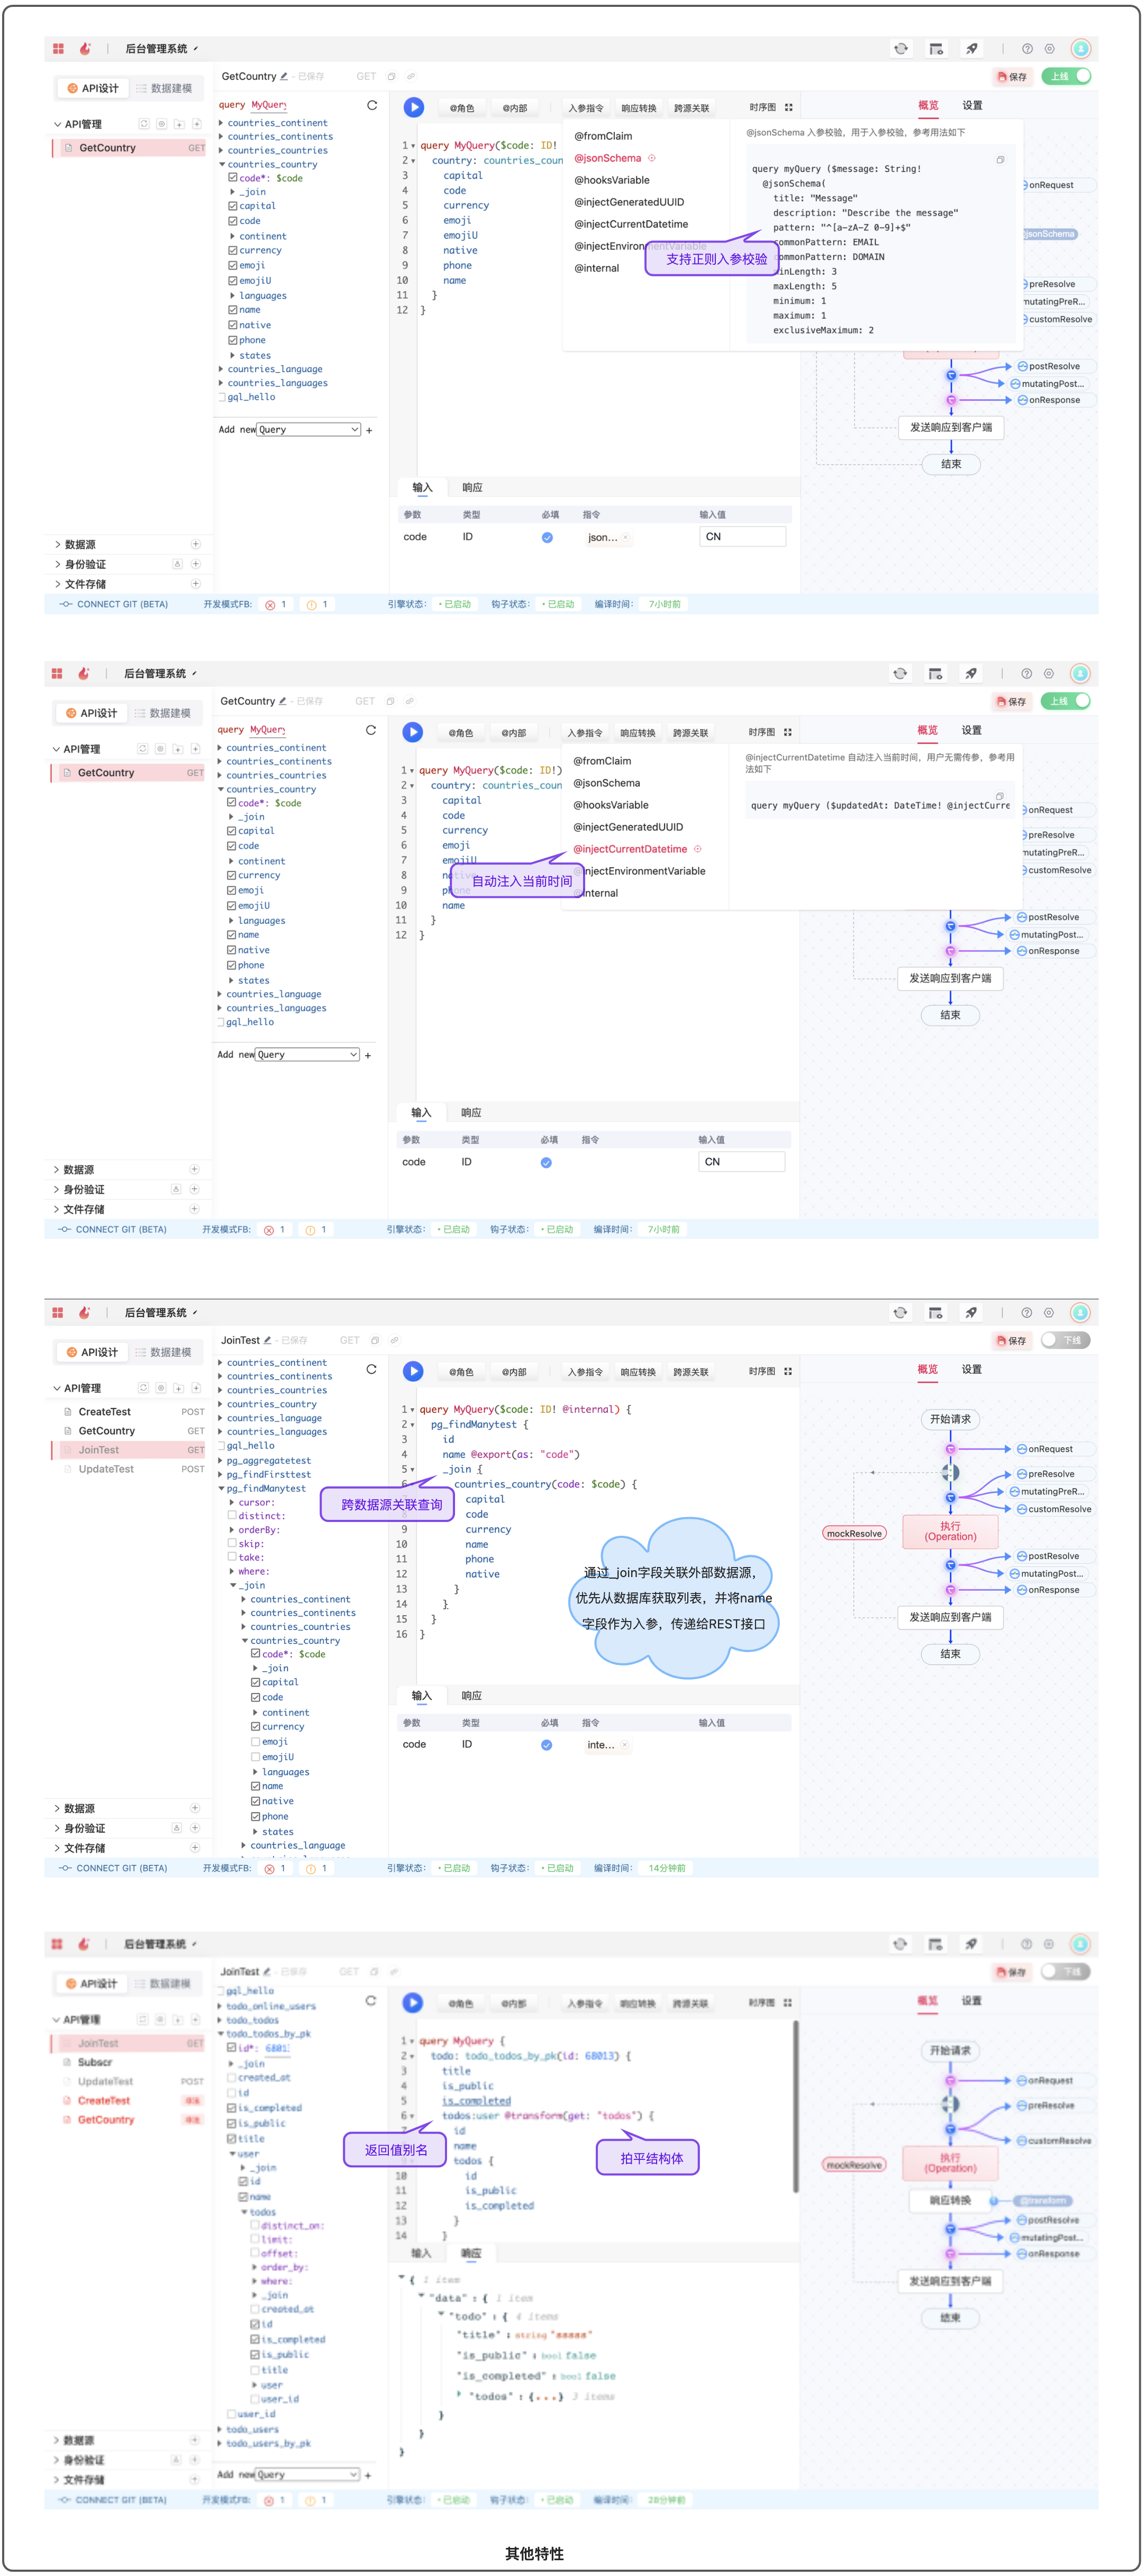The height and width of the screenshot is (2576, 1146).
Task: Select @fromClaim above the red @jsonSchema entry
Action: pyautogui.click(x=603, y=136)
